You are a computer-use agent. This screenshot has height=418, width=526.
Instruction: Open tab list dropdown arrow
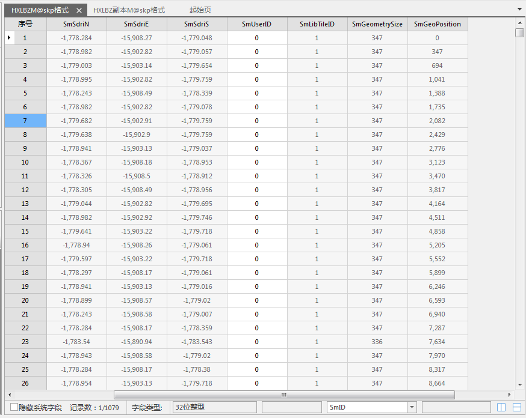pos(519,9)
